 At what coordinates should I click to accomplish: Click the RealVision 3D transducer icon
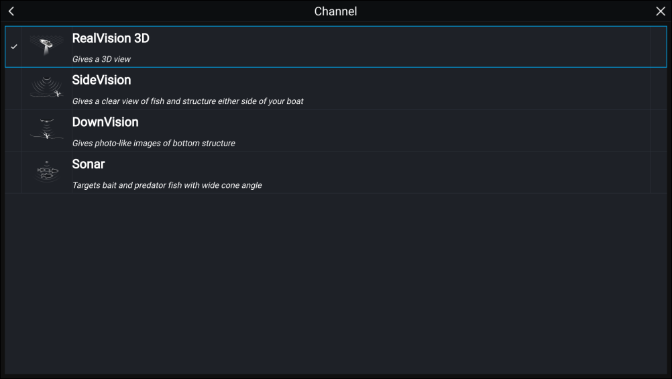tap(46, 46)
